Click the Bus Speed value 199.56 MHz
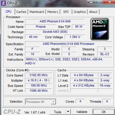This screenshot has height=115, width=115. (x=38, y=85)
